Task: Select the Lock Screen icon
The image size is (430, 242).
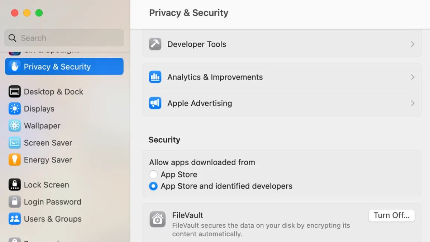Action: 14,185
